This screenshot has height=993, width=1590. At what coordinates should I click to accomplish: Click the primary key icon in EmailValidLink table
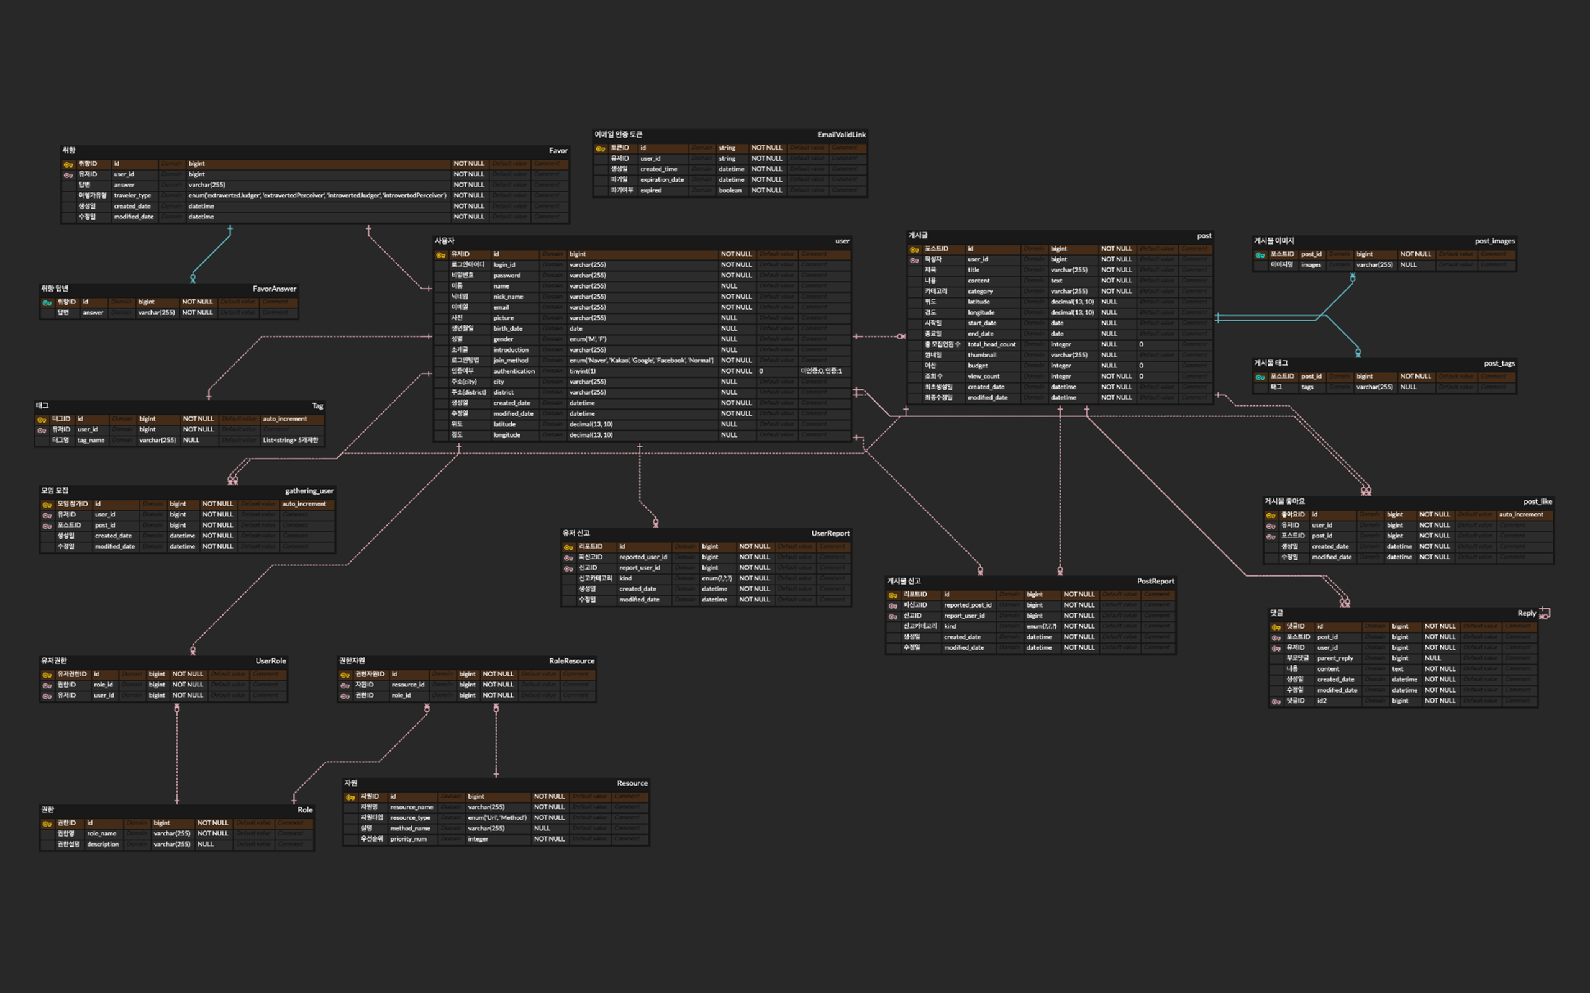[600, 148]
